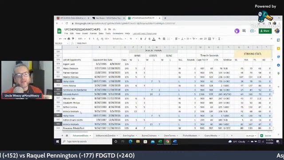This screenshot has width=284, height=160.
Task: Click the last edit history link
Action: [145, 34]
